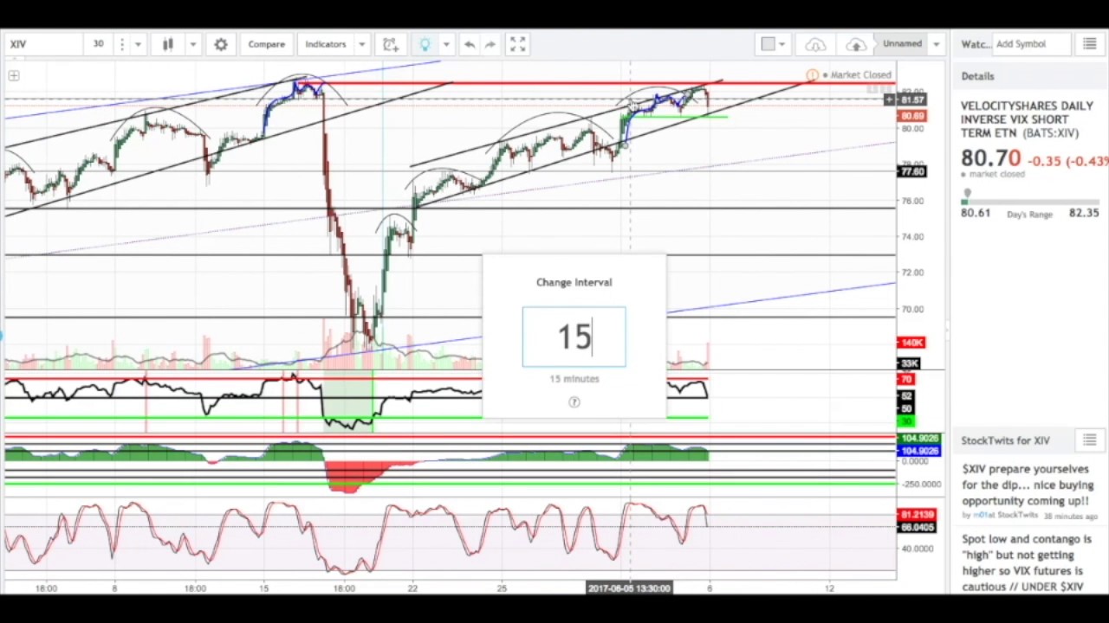Viewport: 1109px width, 623px height.
Task: Click the cloud download load-chart icon
Action: (x=815, y=44)
